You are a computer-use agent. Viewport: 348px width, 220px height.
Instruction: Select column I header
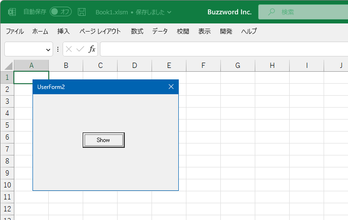(x=307, y=66)
